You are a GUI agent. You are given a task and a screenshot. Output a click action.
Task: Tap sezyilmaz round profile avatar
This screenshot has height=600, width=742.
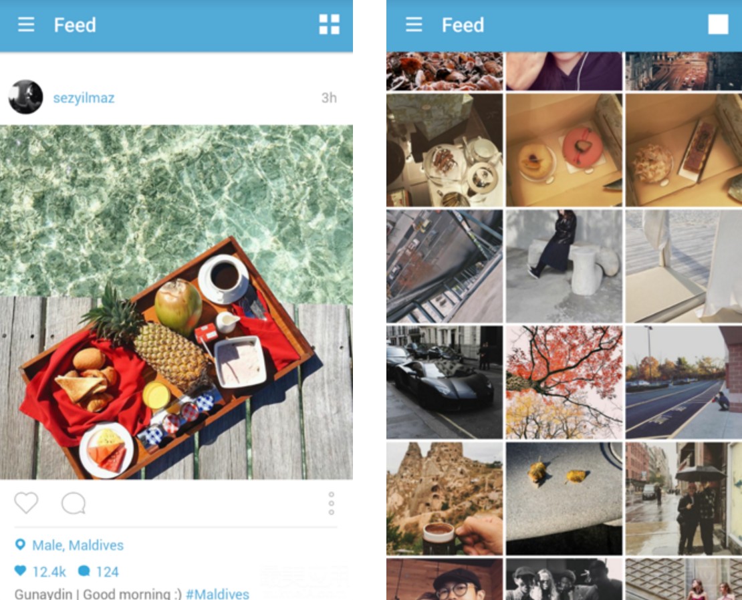click(25, 97)
